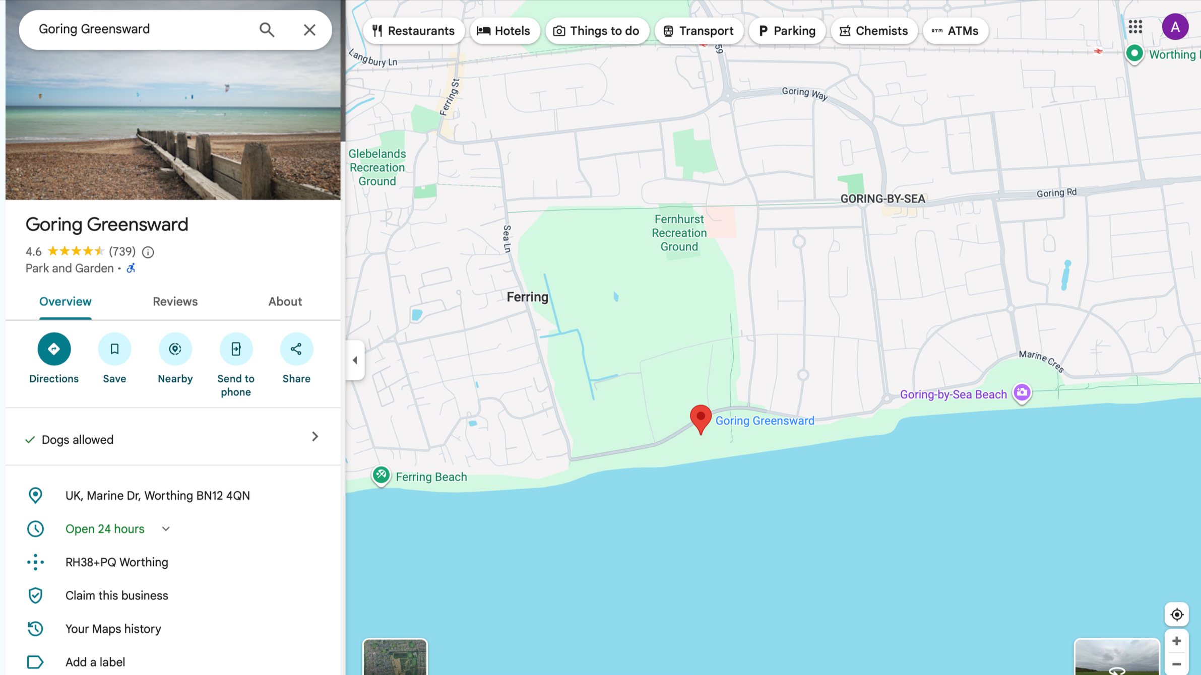Click the search magnifier icon

[x=267, y=30]
